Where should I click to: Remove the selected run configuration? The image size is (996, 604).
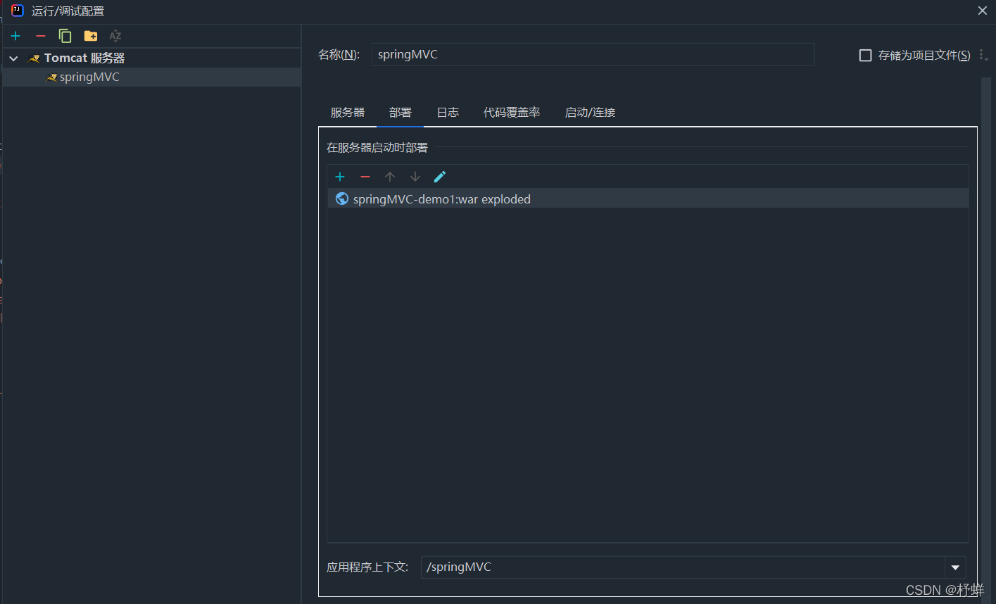41,36
